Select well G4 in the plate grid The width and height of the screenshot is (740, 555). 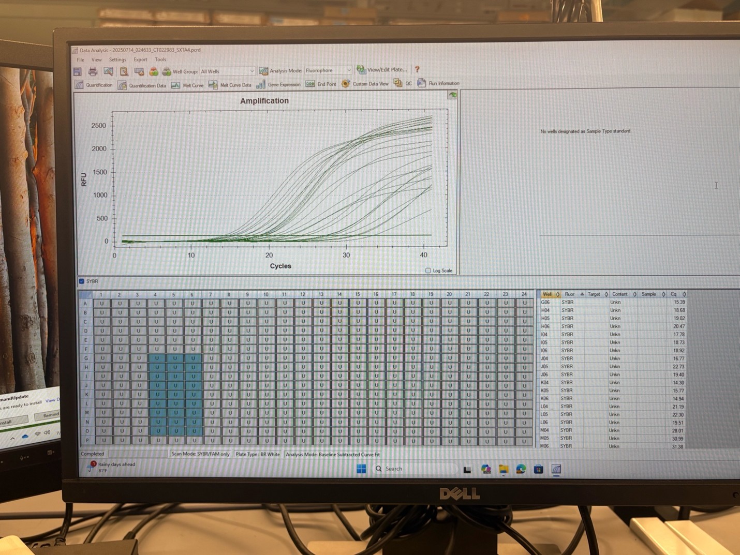[x=156, y=358]
